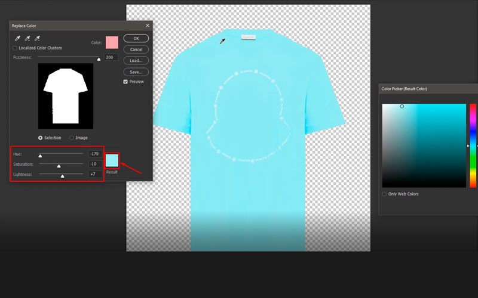478x298 pixels.
Task: Adjust the Fuzziness slider handle
Action: click(99, 59)
